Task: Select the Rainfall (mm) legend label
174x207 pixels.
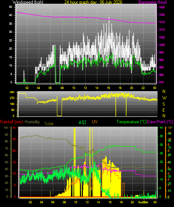Action: (11, 122)
